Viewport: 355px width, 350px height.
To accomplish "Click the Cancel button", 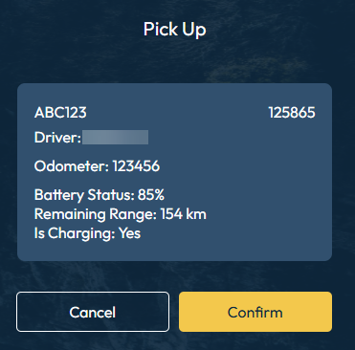I will click(x=93, y=312).
